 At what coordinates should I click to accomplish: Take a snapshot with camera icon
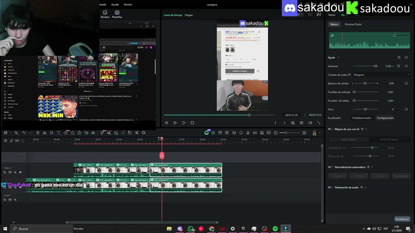(302, 123)
